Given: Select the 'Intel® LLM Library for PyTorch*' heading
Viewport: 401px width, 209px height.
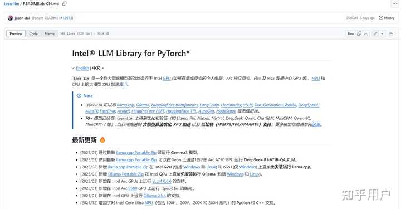Looking at the screenshot, I should (131, 53).
